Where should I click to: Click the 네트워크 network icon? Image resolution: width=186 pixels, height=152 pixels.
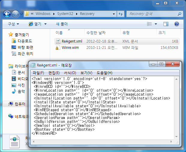tap(11, 116)
